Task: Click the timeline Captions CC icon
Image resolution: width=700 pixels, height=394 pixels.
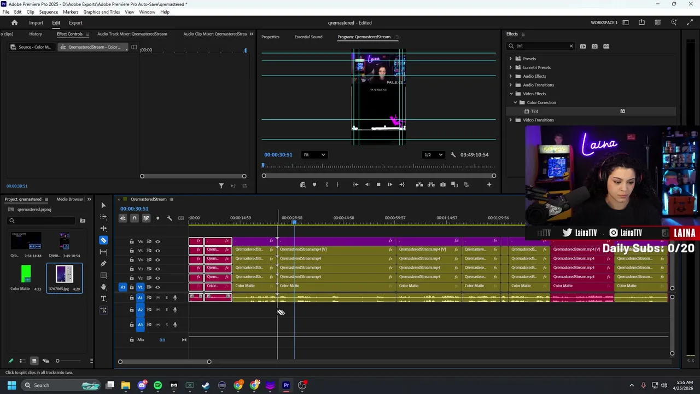Action: (x=181, y=218)
